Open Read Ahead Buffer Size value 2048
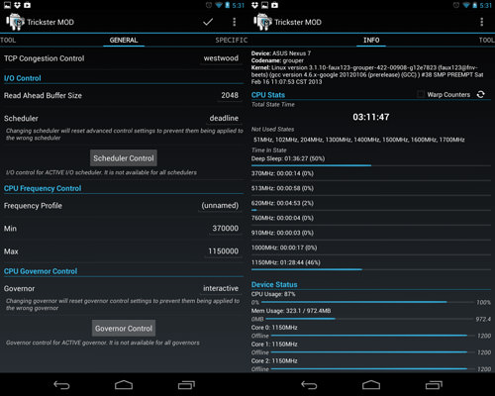495x396 pixels. tap(230, 95)
